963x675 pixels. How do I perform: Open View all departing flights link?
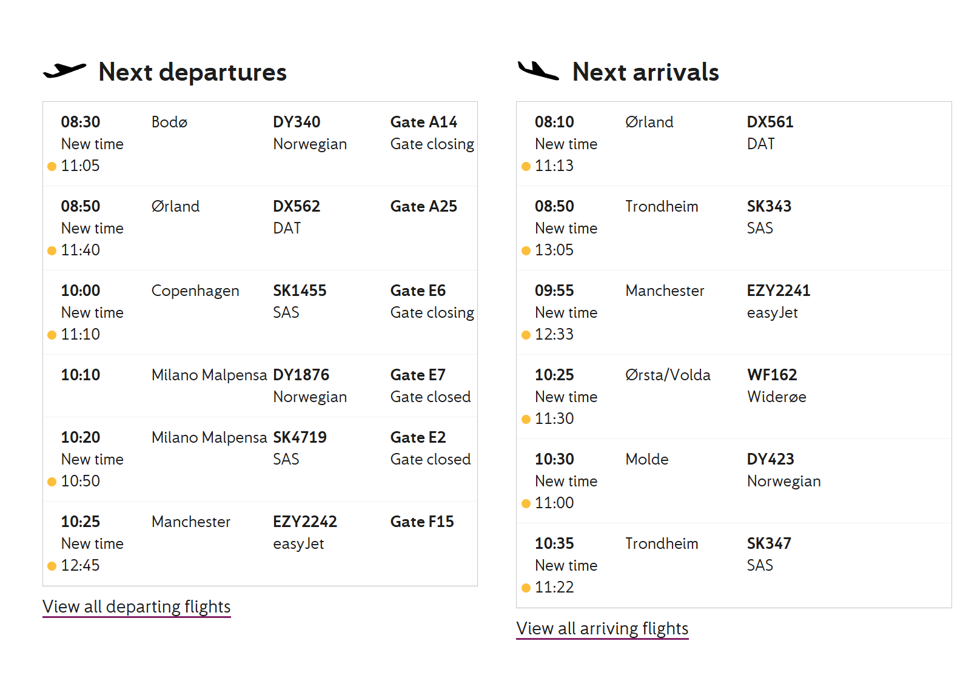(x=136, y=607)
